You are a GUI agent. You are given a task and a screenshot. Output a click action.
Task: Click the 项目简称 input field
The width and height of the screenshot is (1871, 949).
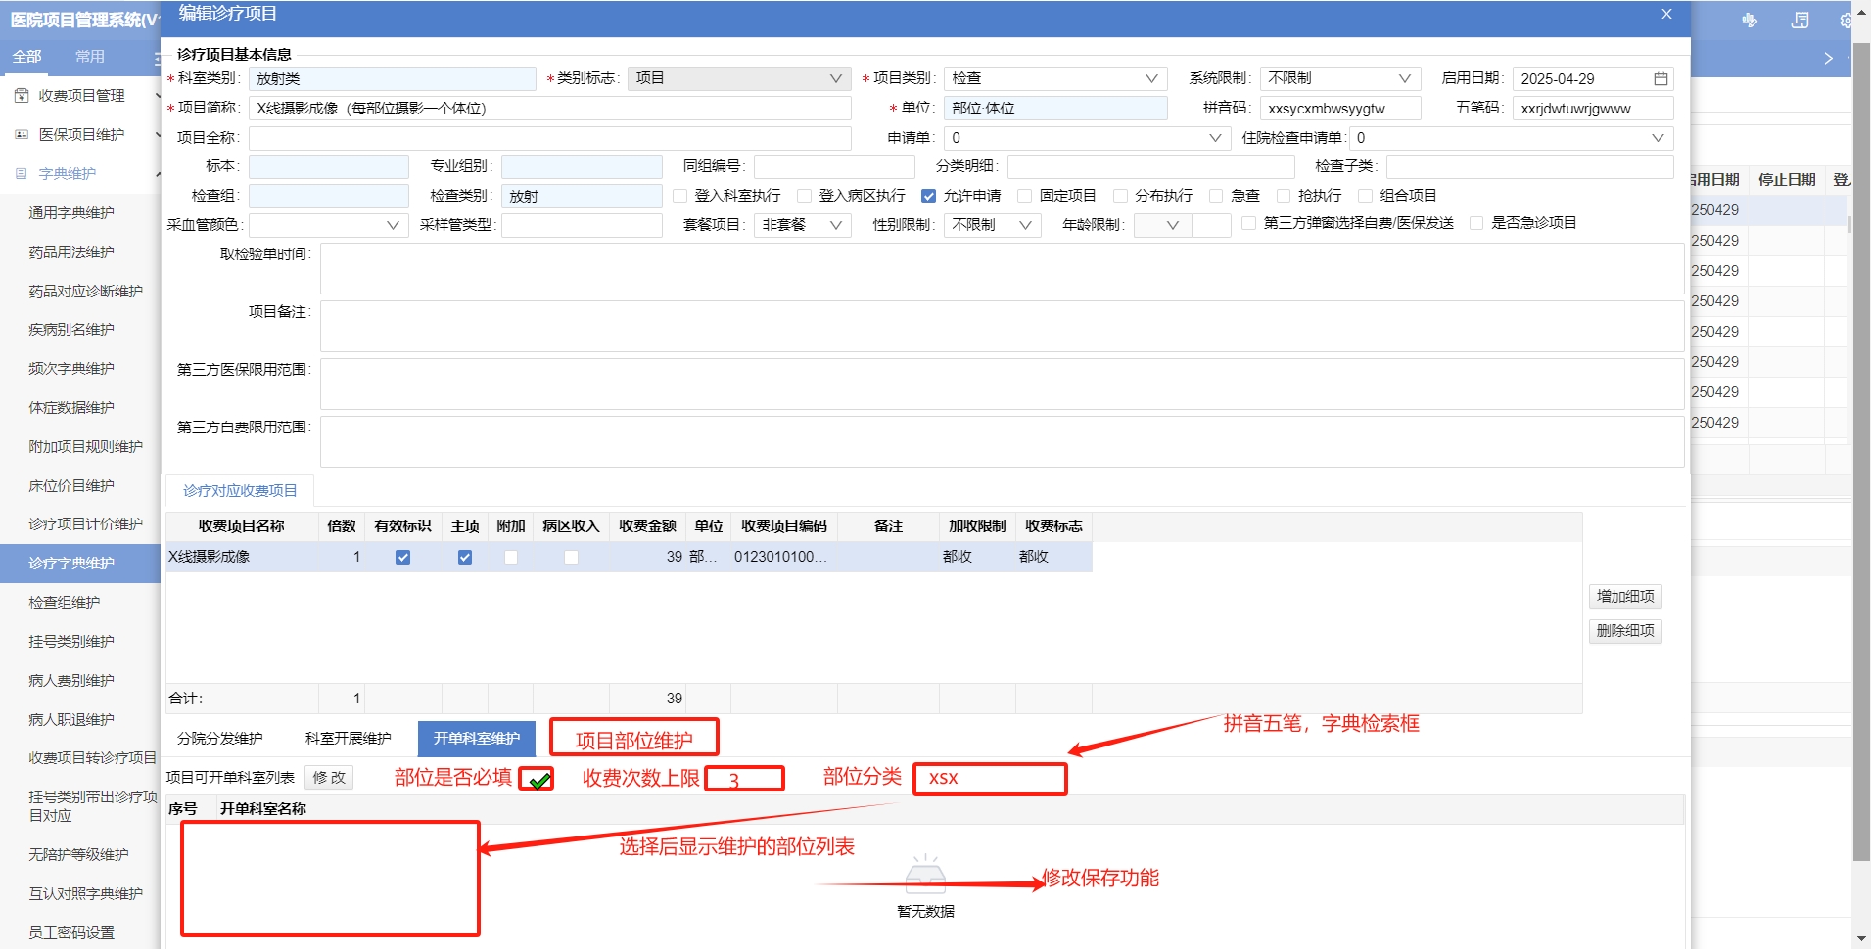point(549,109)
